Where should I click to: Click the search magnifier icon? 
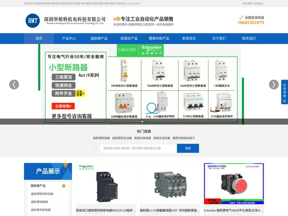point(94,148)
